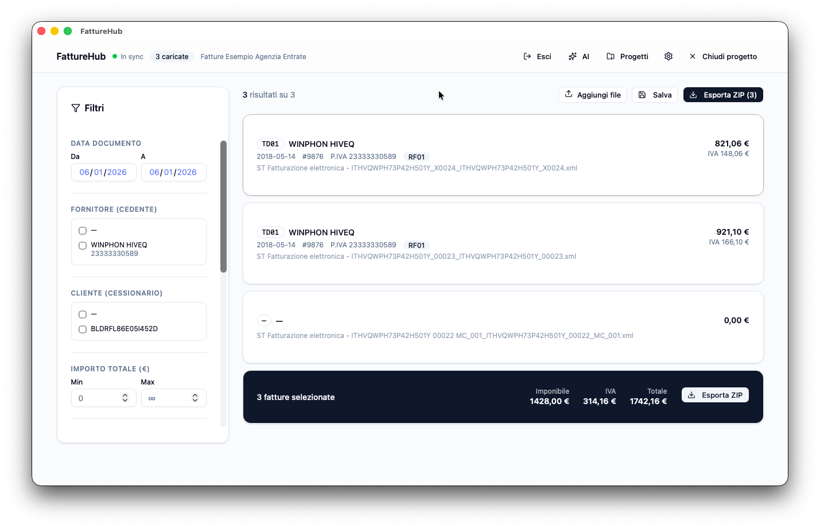Viewport: 820px width, 528px height.
Task: Click Chiudi progetto
Action: point(723,56)
